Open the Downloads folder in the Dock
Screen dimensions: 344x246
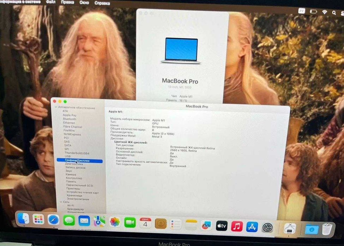coord(312,229)
